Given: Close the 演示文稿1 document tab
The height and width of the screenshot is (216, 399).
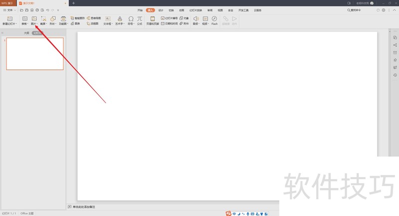Looking at the screenshot, I should (65, 3).
